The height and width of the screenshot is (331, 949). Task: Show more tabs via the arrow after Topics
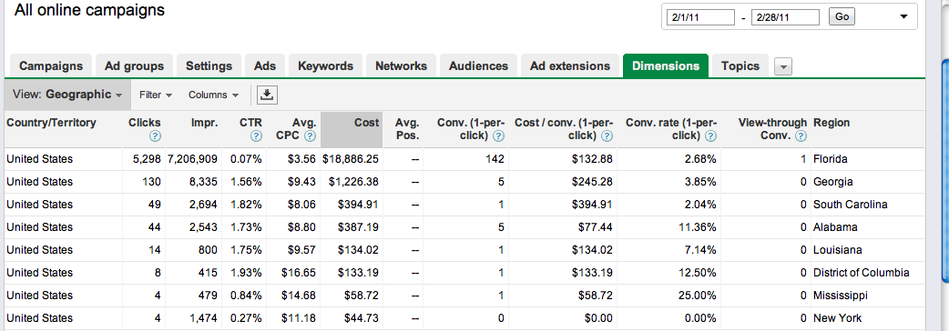[783, 67]
